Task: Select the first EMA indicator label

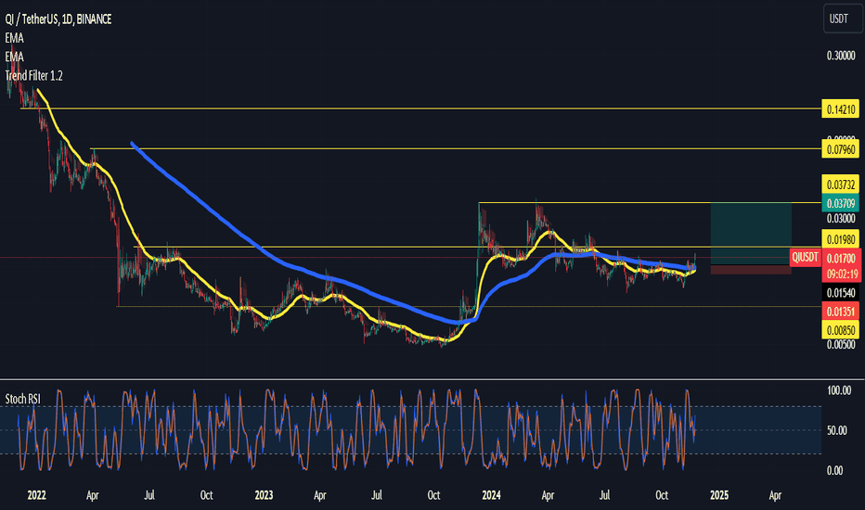Action: coord(14,38)
